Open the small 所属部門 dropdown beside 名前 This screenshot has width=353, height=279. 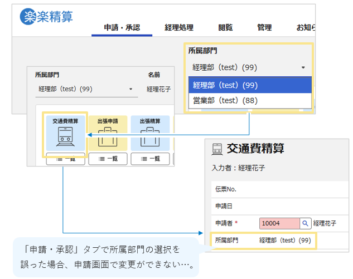86,89
